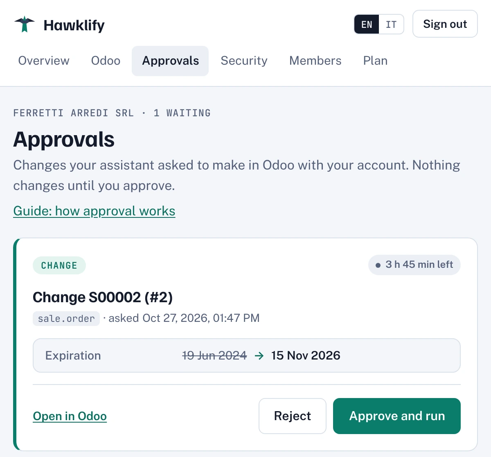Click the Hawklify brand name

(x=74, y=25)
